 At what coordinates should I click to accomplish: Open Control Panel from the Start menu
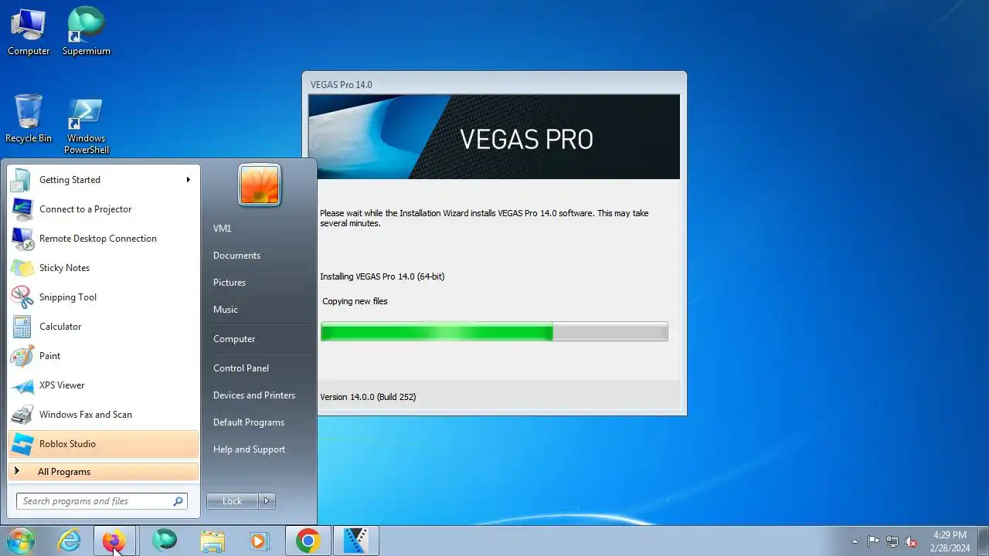coord(241,368)
